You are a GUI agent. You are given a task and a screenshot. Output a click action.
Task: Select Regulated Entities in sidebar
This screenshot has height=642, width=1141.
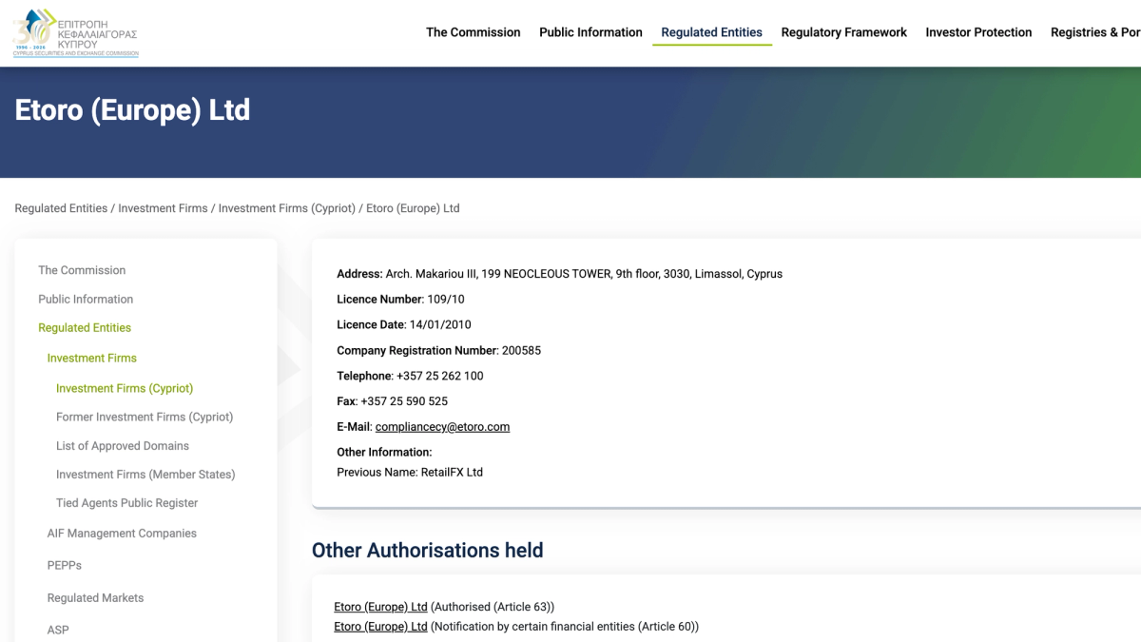[85, 327]
